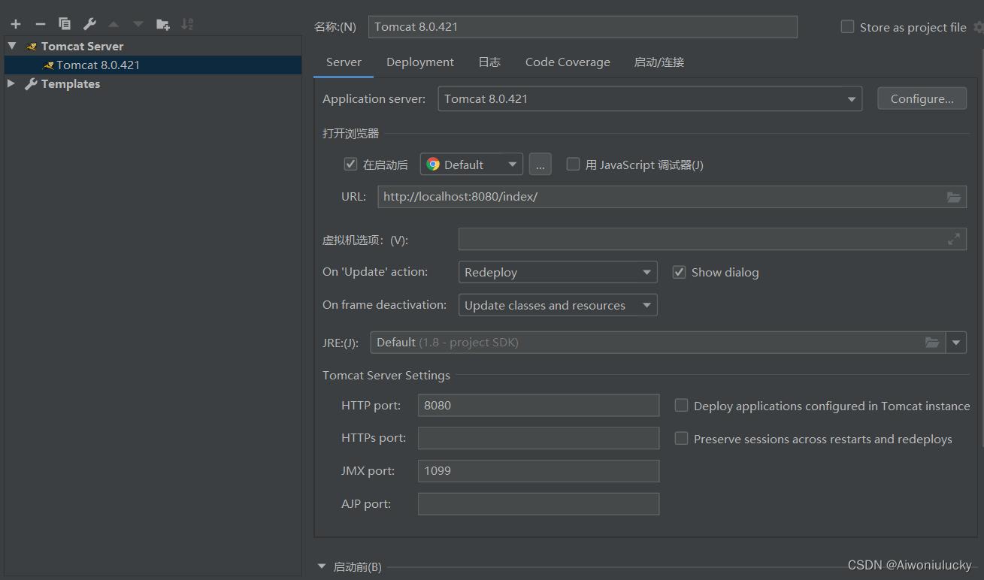Expand the VM options field
The height and width of the screenshot is (580, 984).
coord(953,239)
